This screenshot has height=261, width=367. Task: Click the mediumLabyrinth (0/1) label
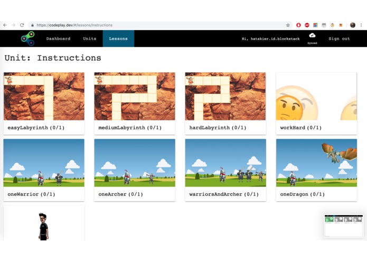coord(130,127)
